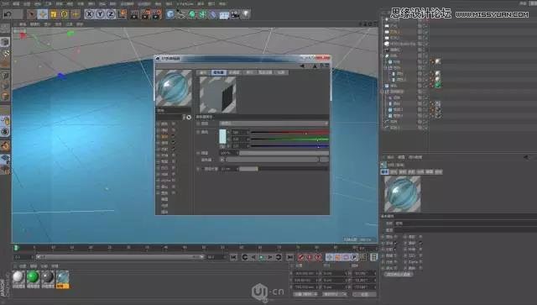Click the green subdivision generator icon
Screen dimensions: 537x305
(192, 14)
